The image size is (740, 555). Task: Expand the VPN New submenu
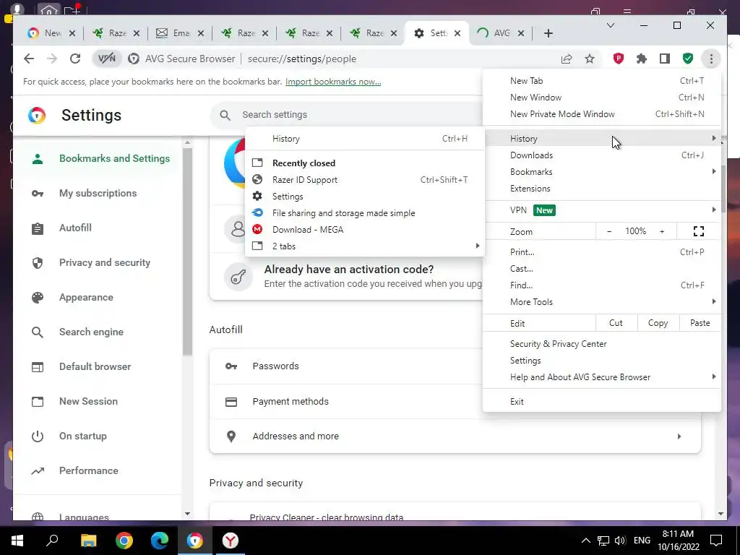602,210
